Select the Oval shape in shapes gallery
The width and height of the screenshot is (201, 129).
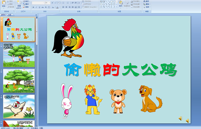point(114,1)
